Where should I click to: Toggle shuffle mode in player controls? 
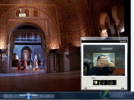click(x=6, y=96)
